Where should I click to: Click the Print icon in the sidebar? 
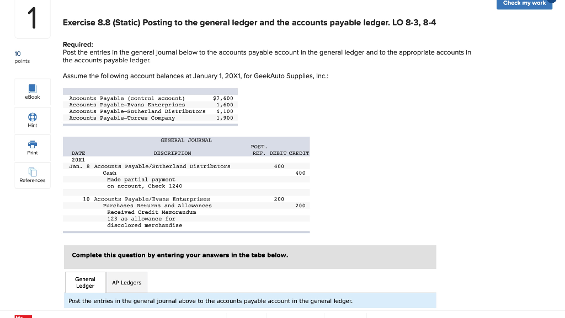coord(32,148)
